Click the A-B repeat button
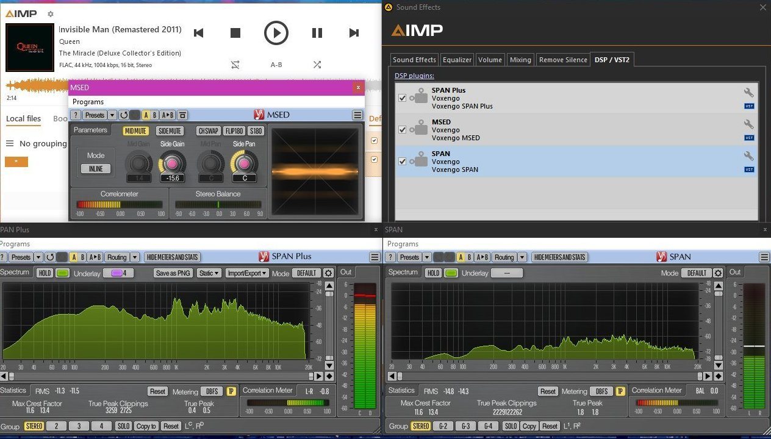771x439 pixels. [x=276, y=65]
